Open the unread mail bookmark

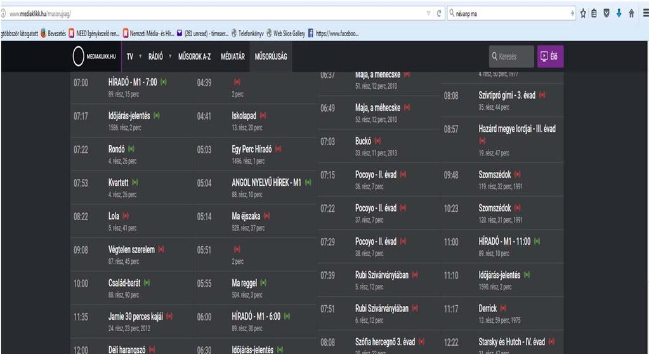pyautogui.click(x=202, y=34)
